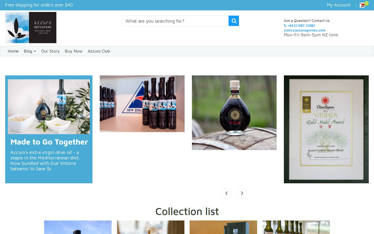Click the olive oil and balsamic bundle image
The height and width of the screenshot is (234, 374).
(49, 107)
